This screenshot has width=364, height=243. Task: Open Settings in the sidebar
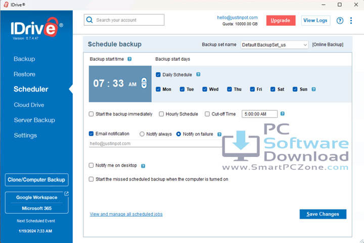tap(25, 135)
